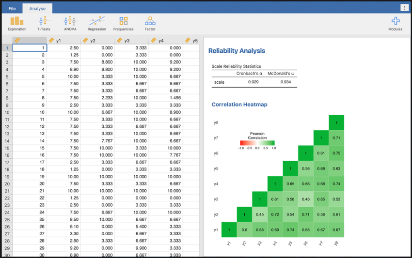This screenshot has height=258, width=412.
Task: Select the Analyse tab
Action: 37,9
